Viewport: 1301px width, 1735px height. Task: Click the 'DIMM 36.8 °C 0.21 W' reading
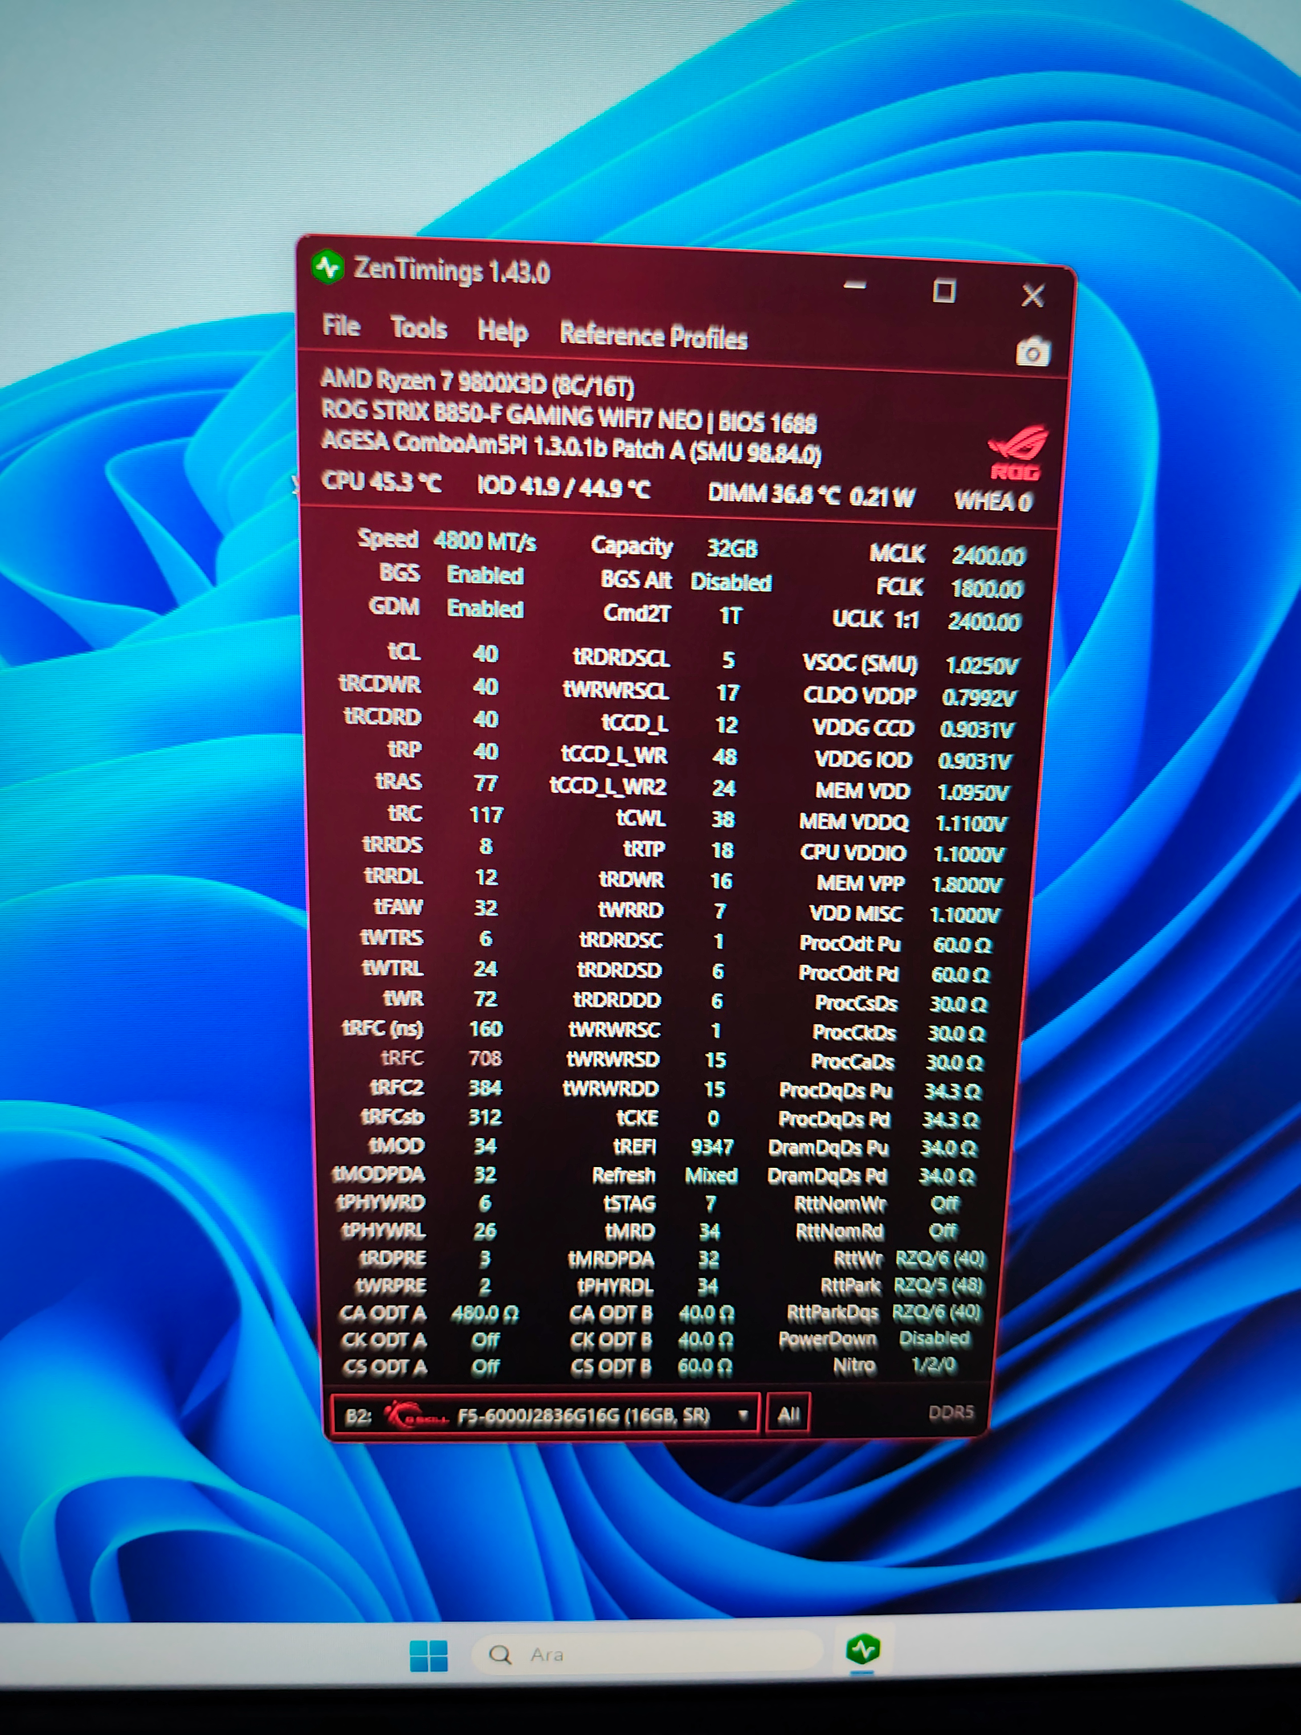coord(811,494)
